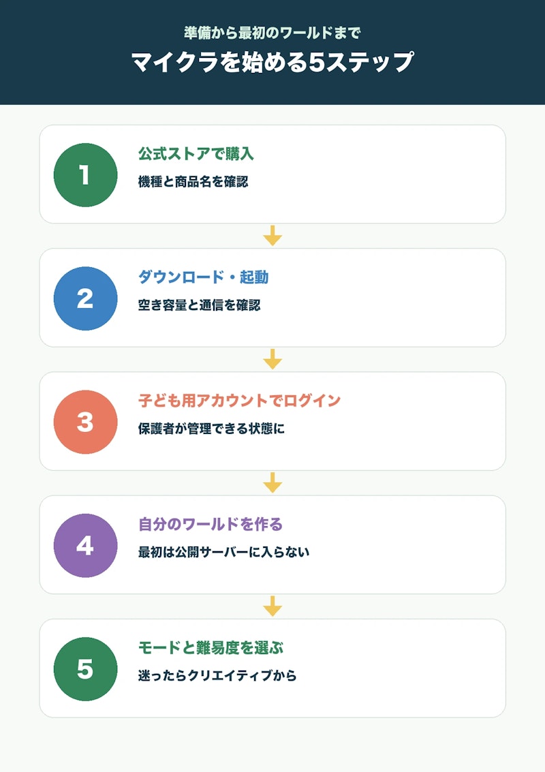Select the 自分のワールドを作る heading
Viewport: 545px width, 772px height.
211,525
